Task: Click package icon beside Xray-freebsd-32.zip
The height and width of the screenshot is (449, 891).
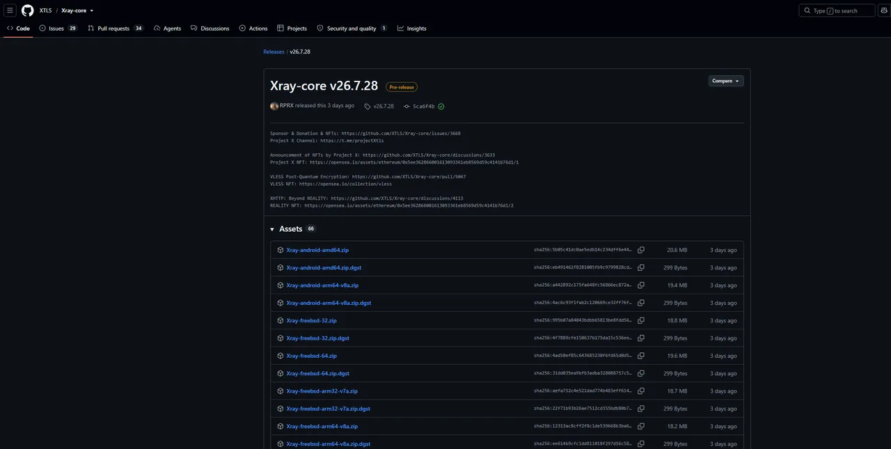Action: [x=281, y=320]
